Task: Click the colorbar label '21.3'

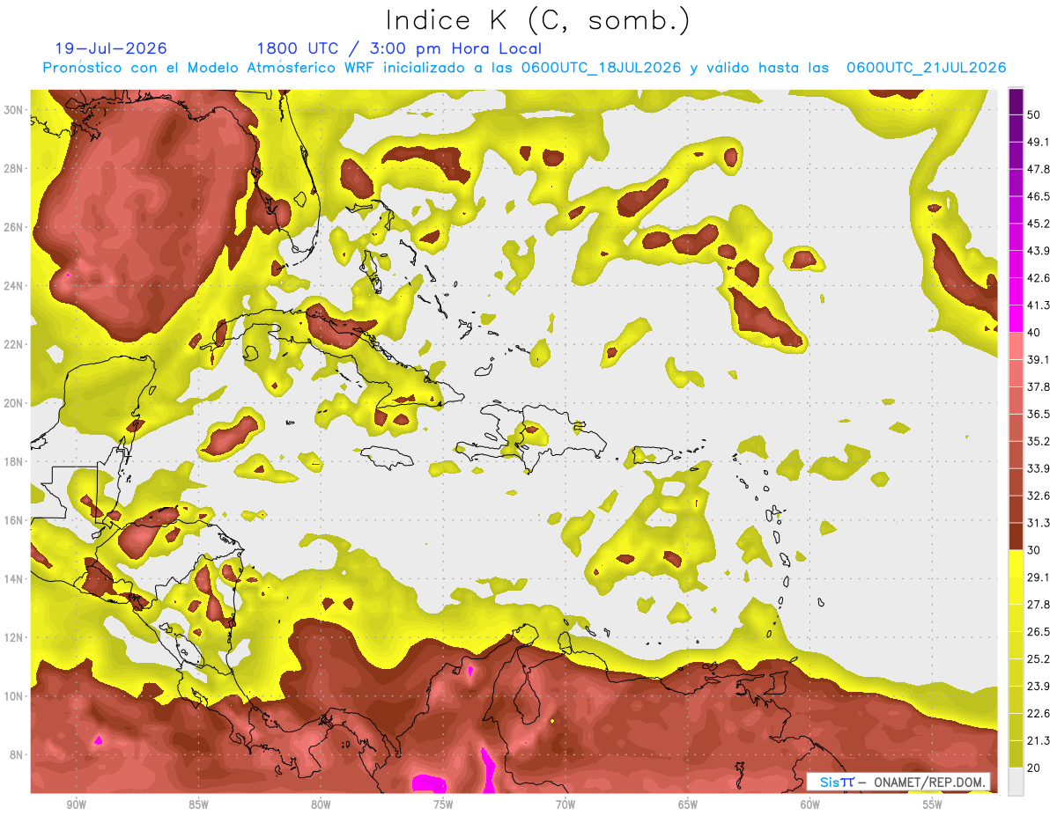Action: coord(1038,740)
